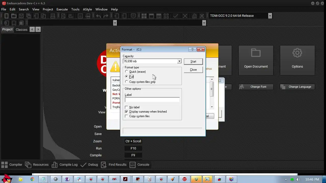Open the Window menu
This screenshot has width=326, height=183.
click(101, 9)
